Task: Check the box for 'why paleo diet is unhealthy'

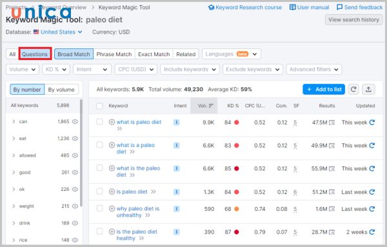Action: 99,208
